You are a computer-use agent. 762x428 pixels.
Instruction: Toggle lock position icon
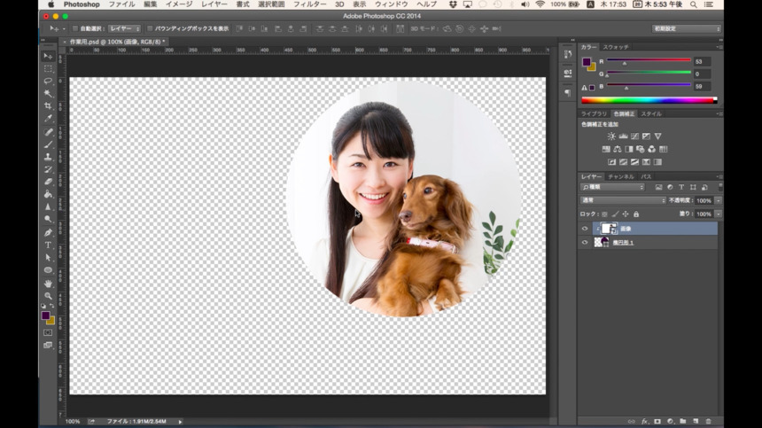(626, 214)
